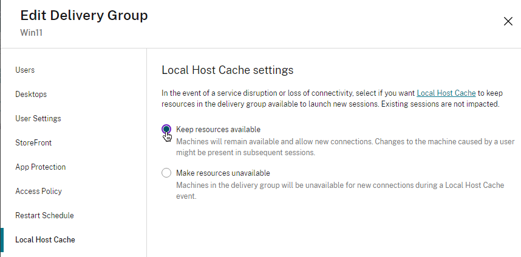
Task: Select the Keep resources available radio button
Action: pyautogui.click(x=166, y=129)
